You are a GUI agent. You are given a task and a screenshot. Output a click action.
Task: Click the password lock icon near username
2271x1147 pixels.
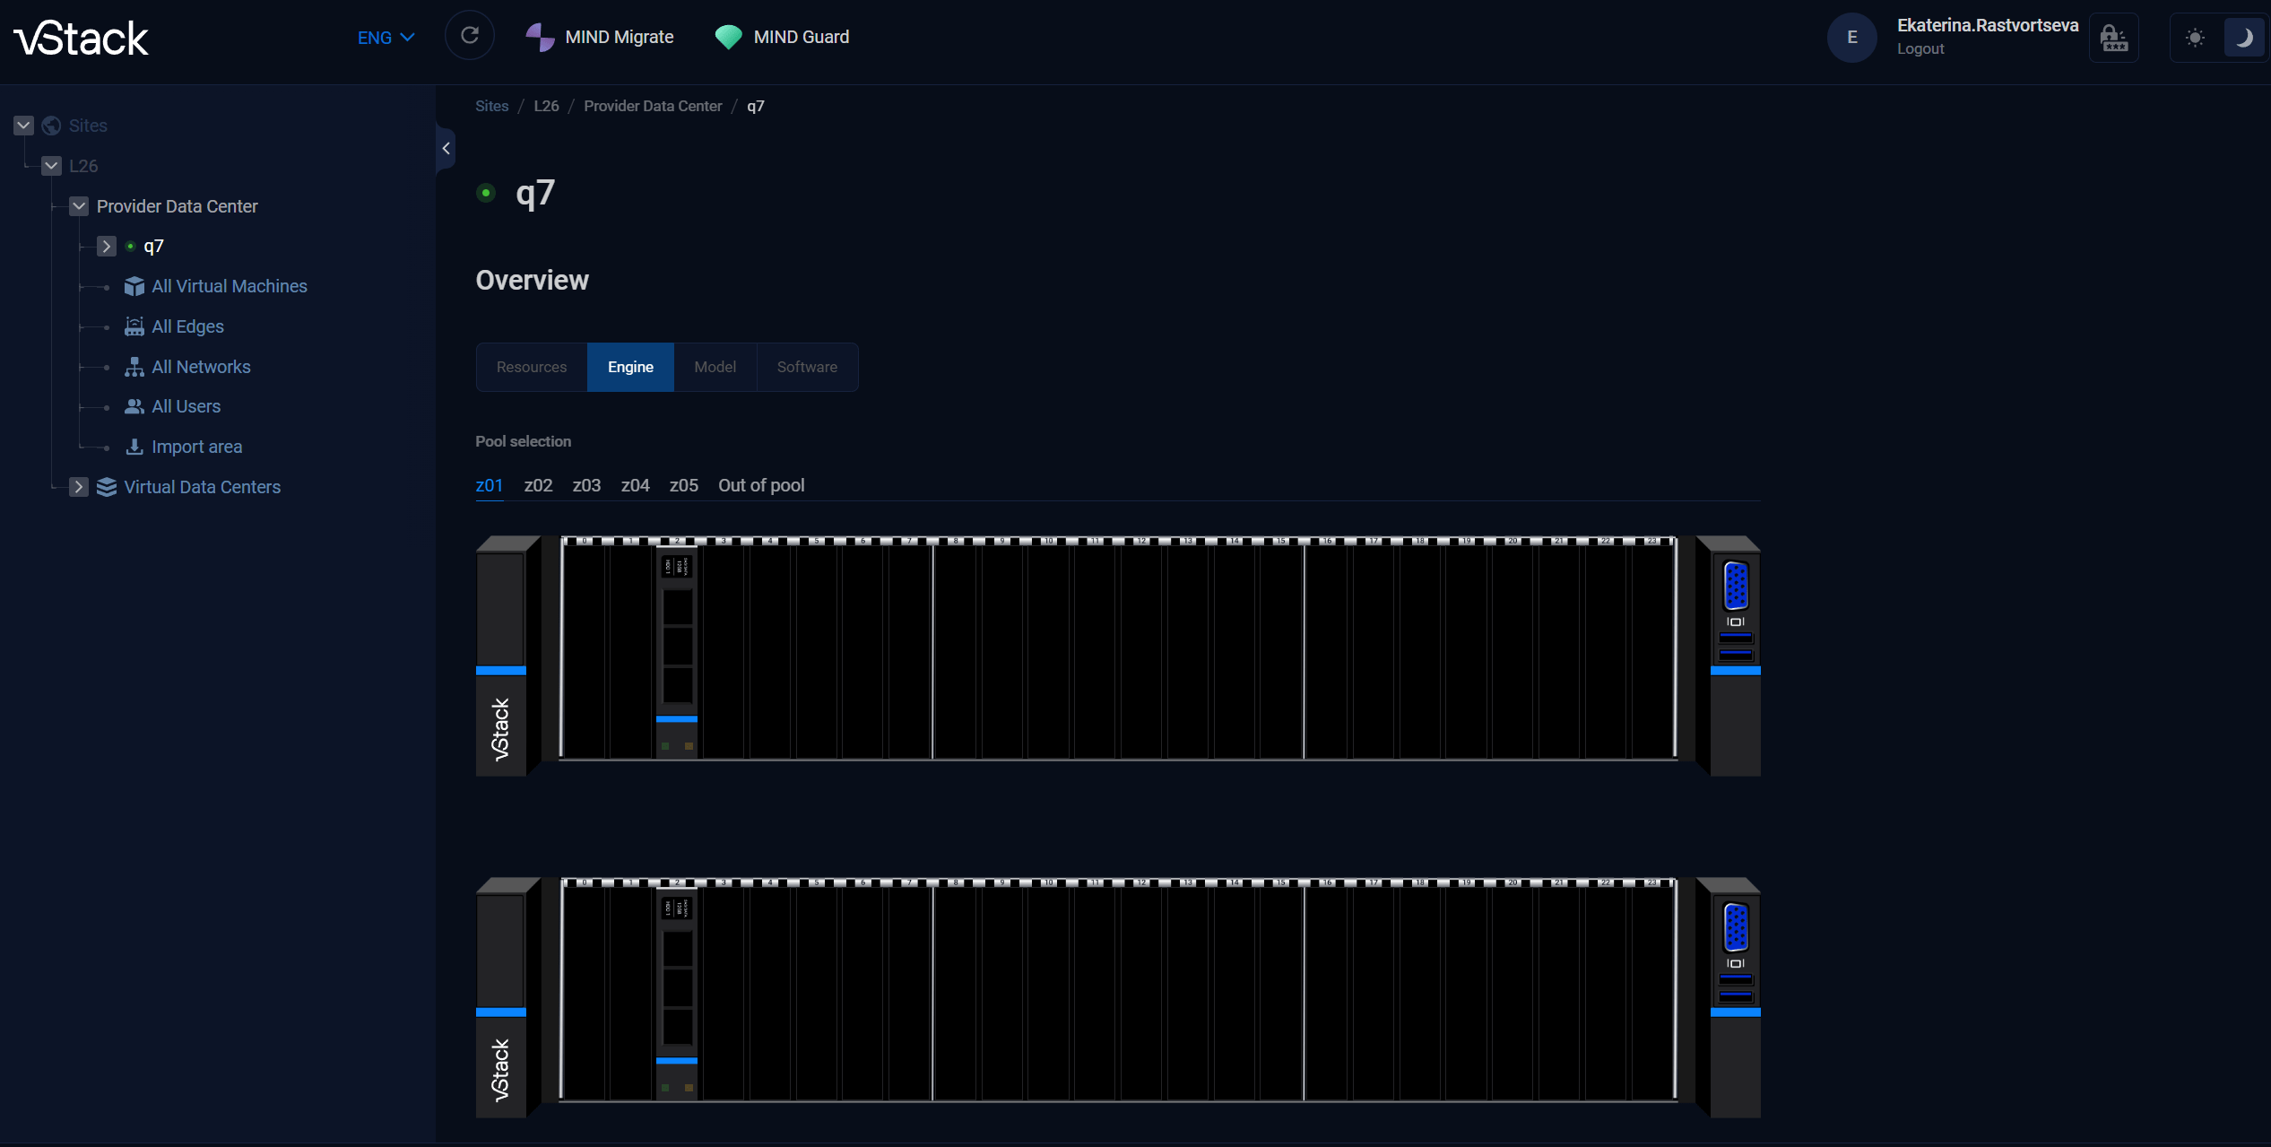click(2113, 38)
